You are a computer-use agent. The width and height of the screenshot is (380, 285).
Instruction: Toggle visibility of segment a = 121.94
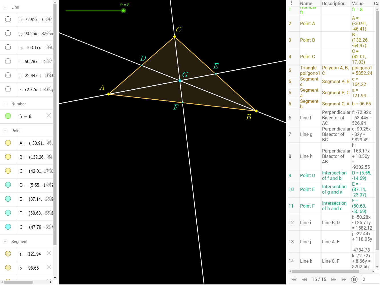click(8, 254)
